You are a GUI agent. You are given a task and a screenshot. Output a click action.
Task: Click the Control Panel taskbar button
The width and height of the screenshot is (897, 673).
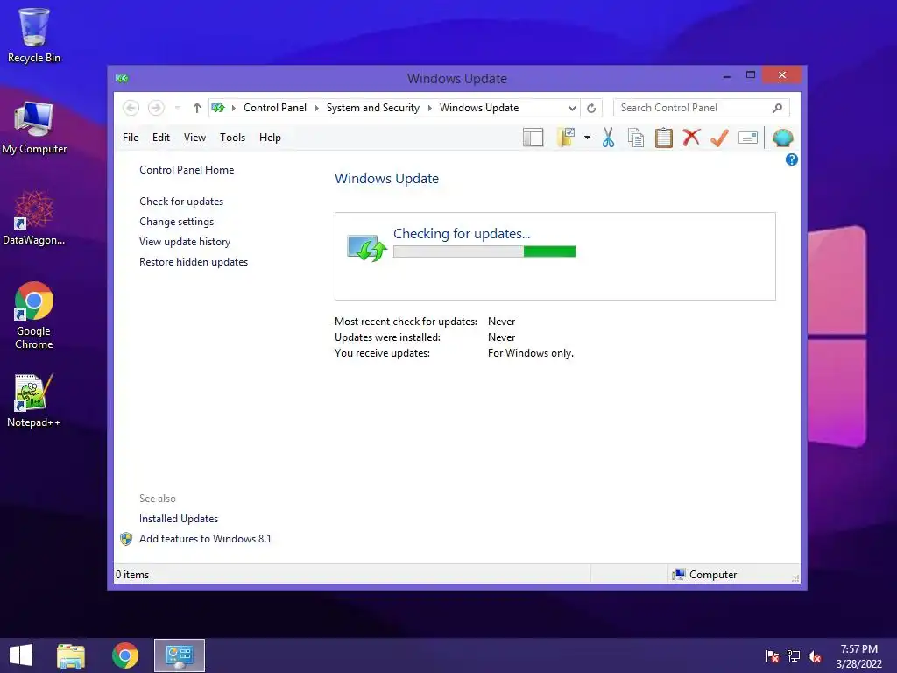pyautogui.click(x=179, y=655)
